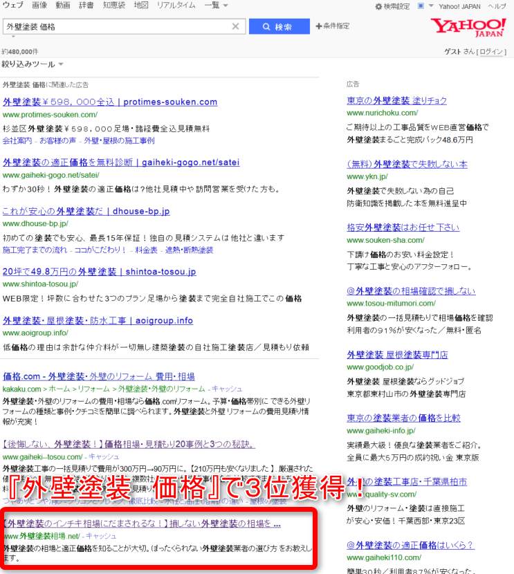Screen dimensions: 514x574
Task: Switch to the 地図 map tab
Action: click(x=141, y=5)
